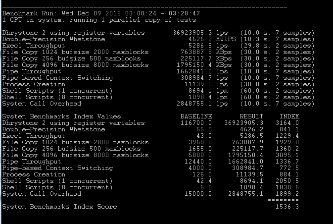Viewport: 333px width, 224px height.
Task: Click Execl Throughput baseline '43.0'
Action: tap(204, 136)
